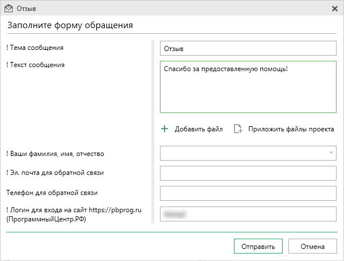
Task: Click the phone number for feedback field
Action: (x=248, y=193)
